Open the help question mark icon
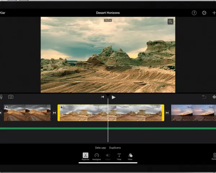The height and width of the screenshot is (173, 216). pyautogui.click(x=194, y=13)
